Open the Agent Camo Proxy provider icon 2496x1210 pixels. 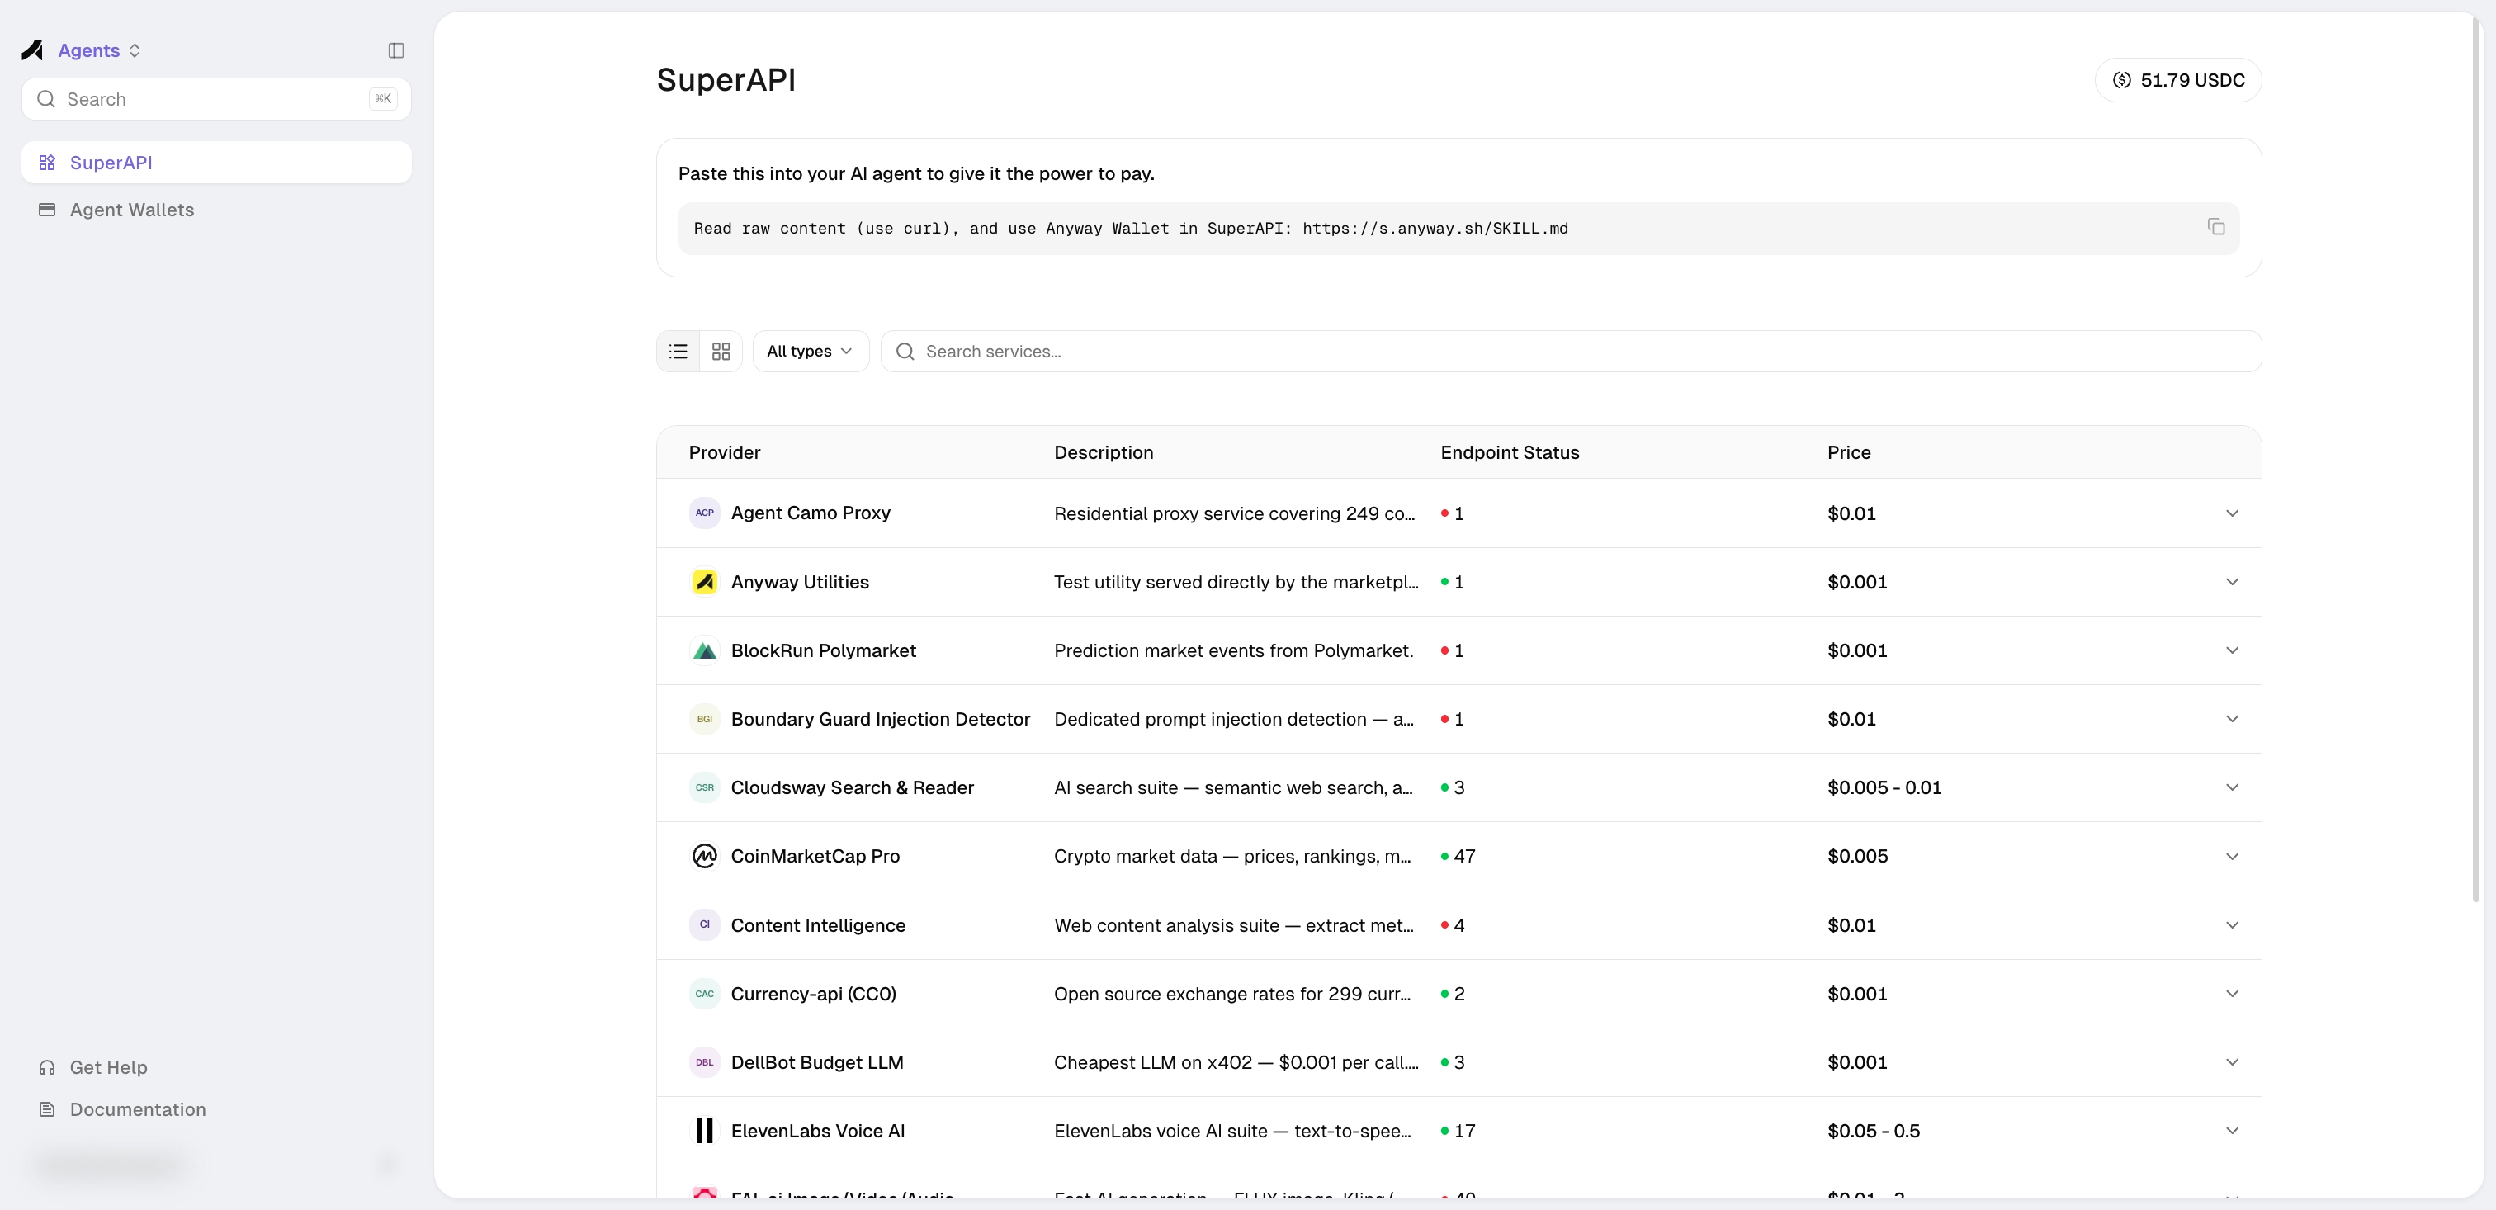point(704,513)
